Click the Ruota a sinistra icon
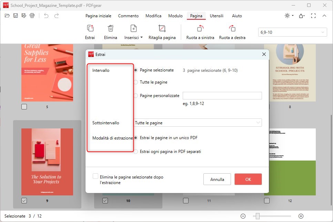This screenshot has width=333, height=222. [200, 28]
